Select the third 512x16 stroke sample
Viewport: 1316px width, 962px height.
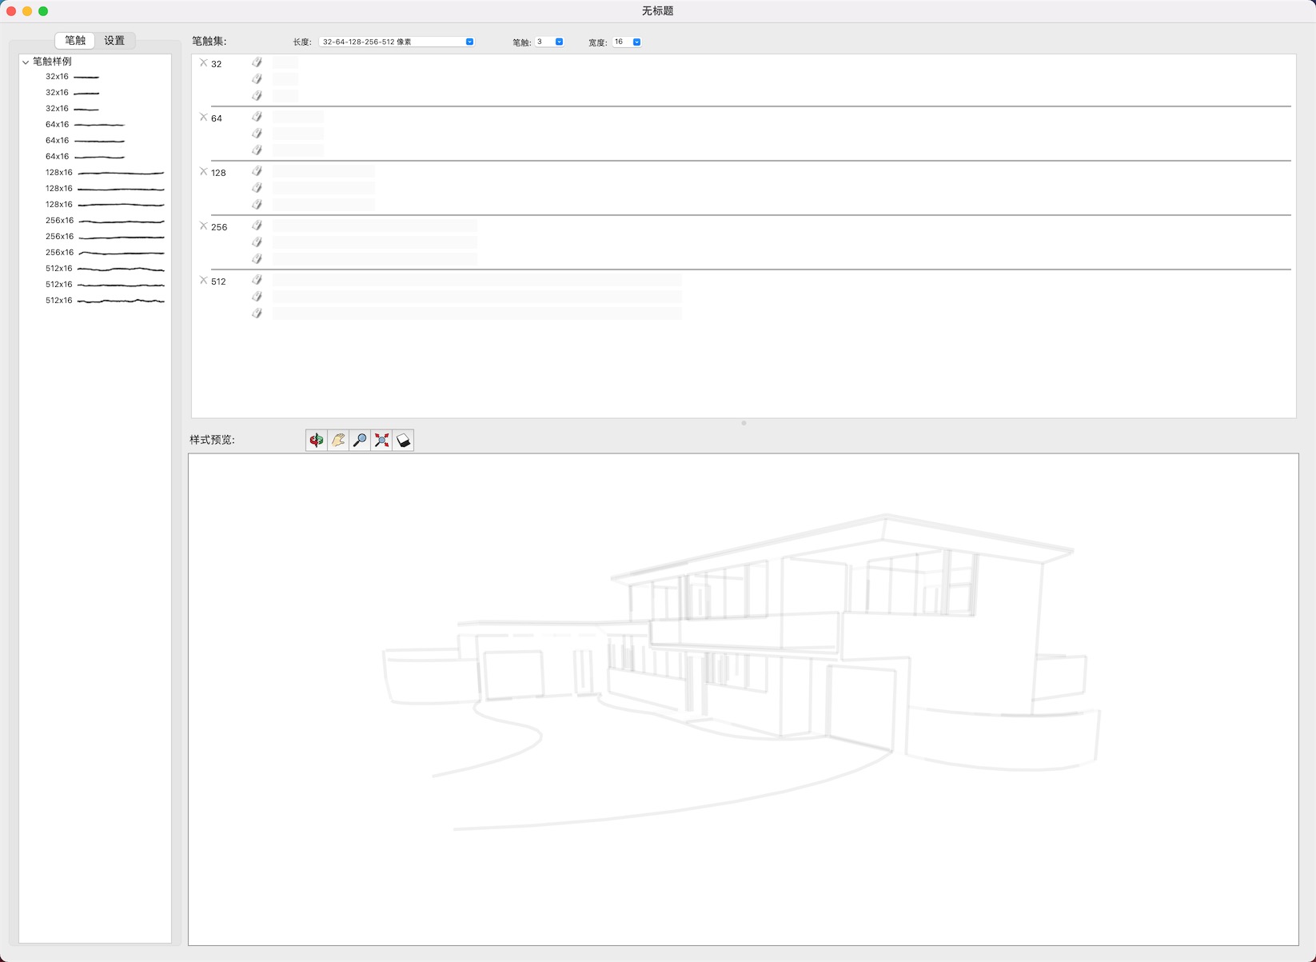coord(105,301)
